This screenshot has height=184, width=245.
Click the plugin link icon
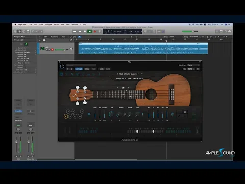(198, 69)
